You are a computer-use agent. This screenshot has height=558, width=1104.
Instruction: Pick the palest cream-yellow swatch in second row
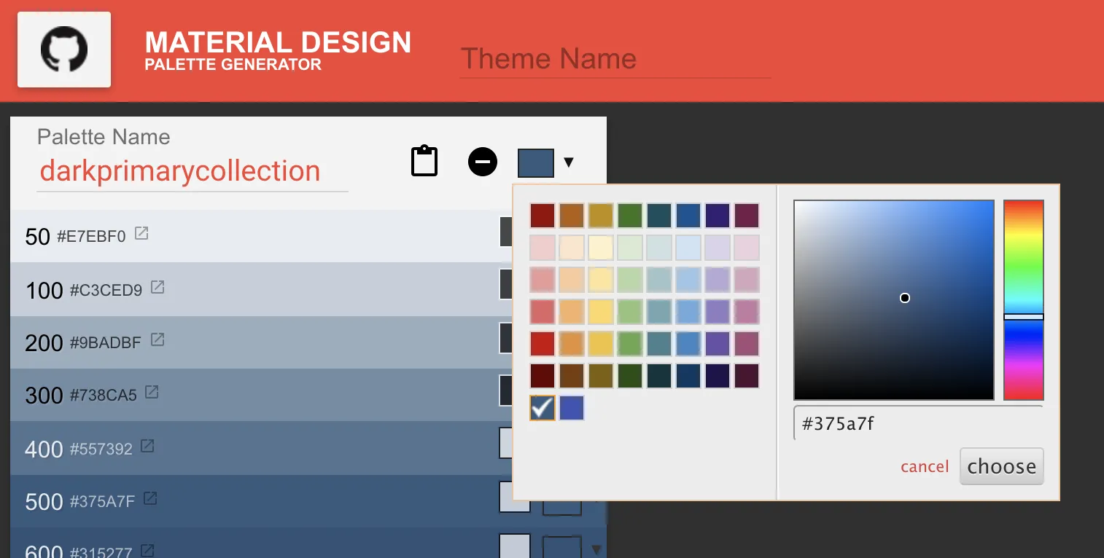click(x=601, y=248)
